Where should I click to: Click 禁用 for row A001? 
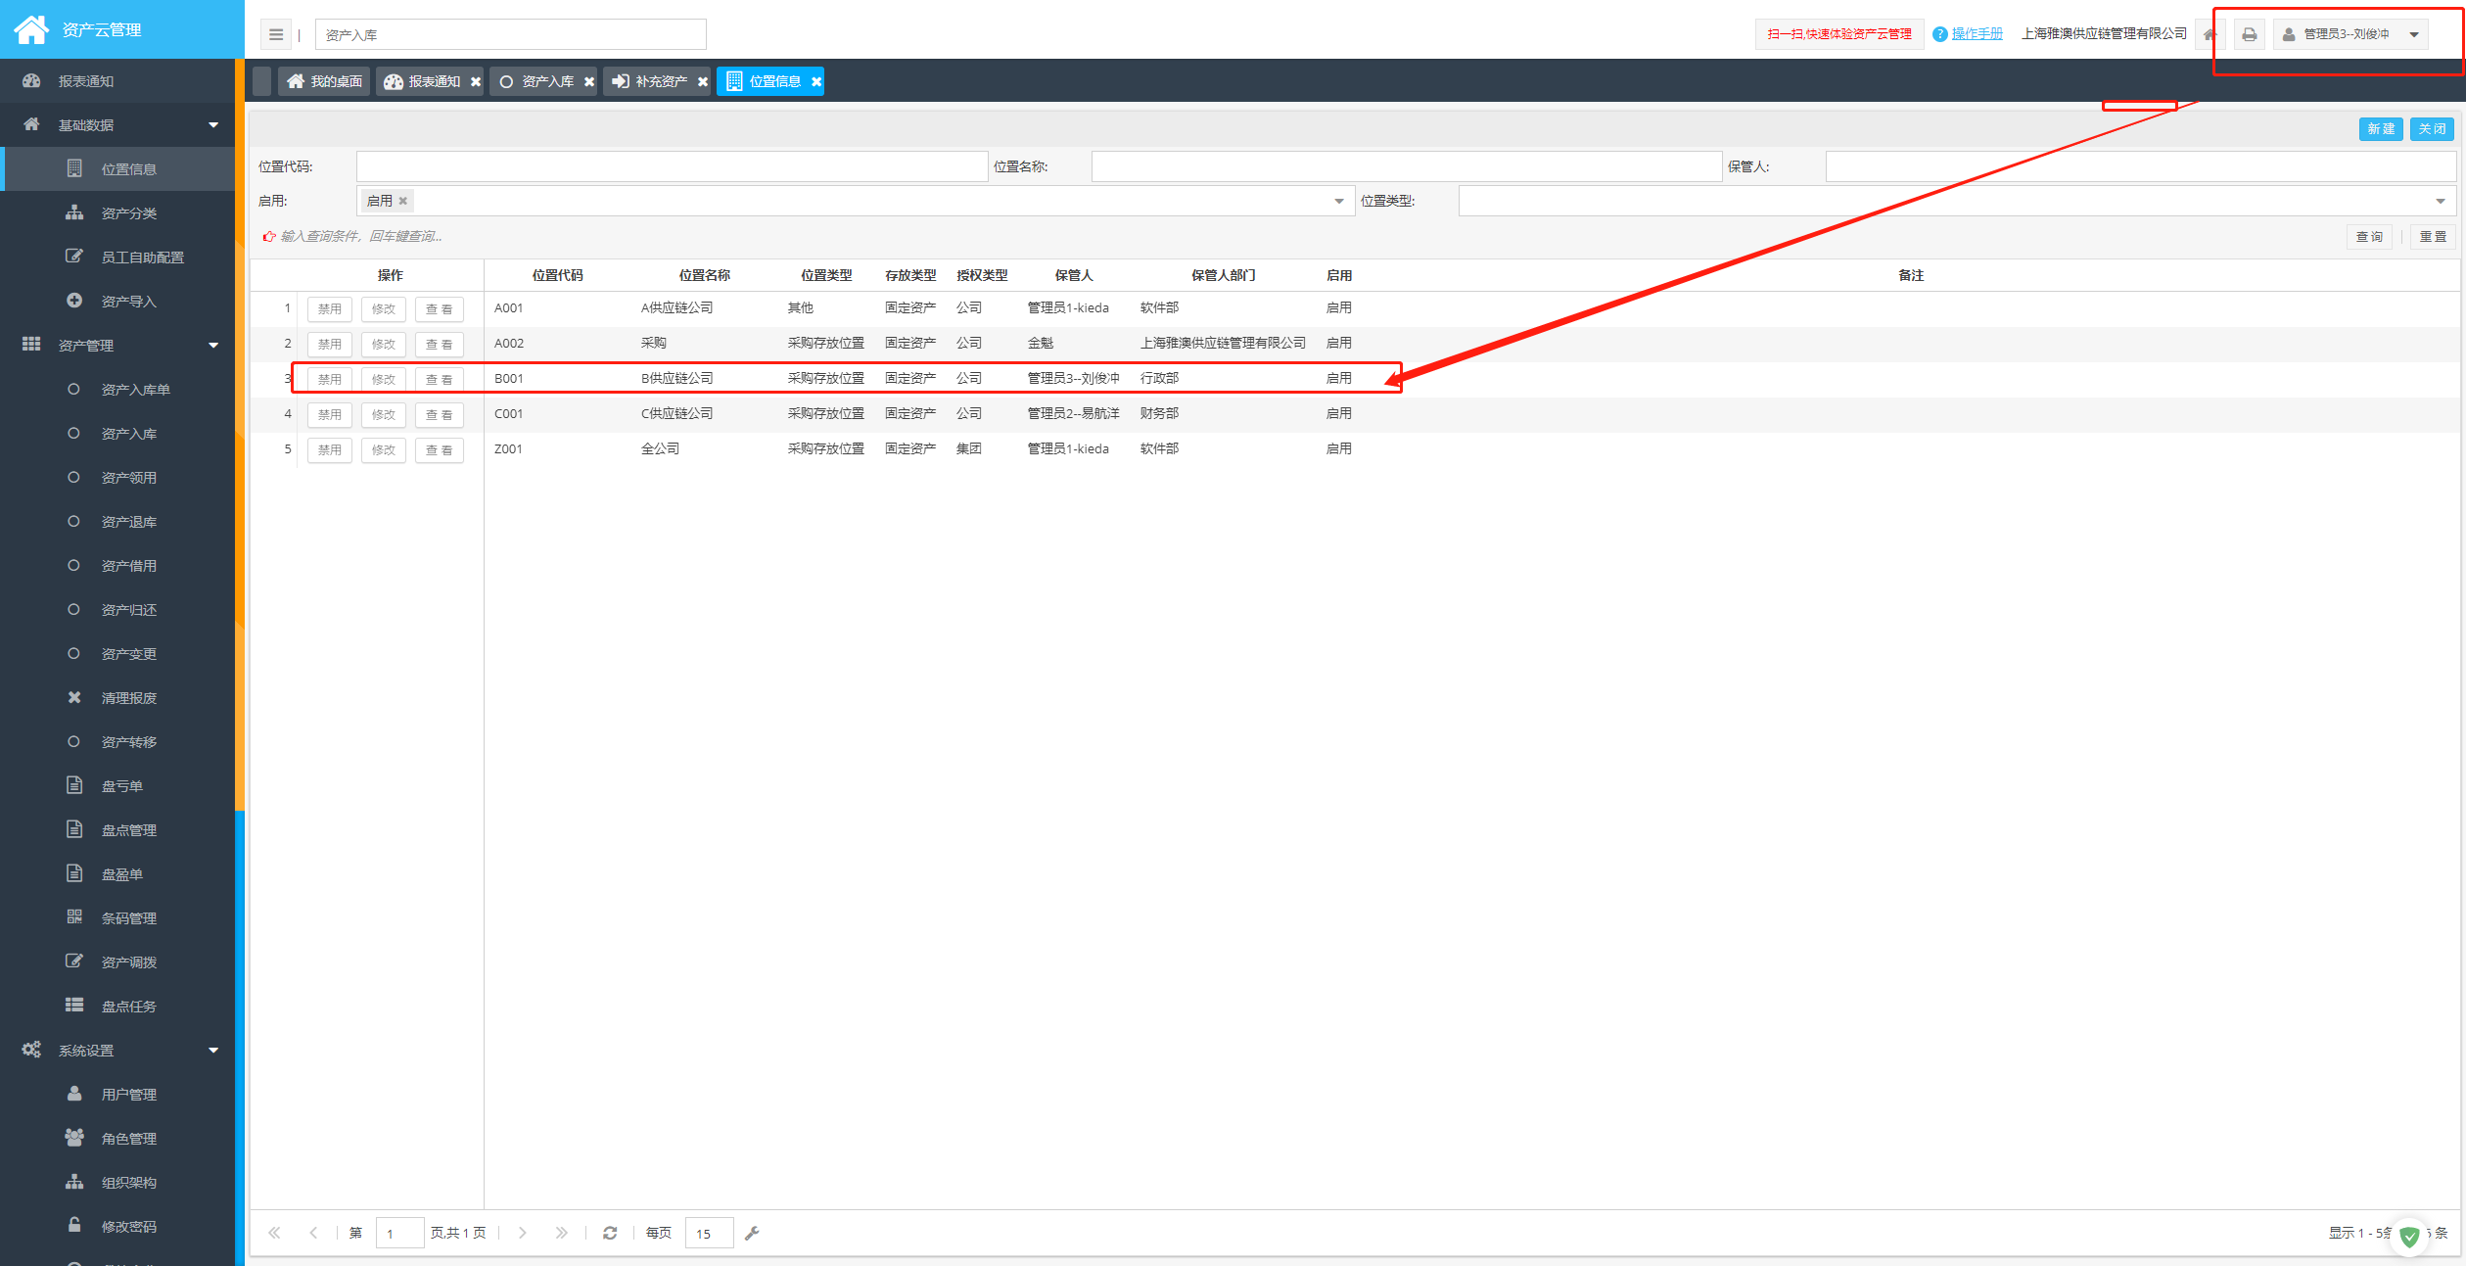point(330,309)
